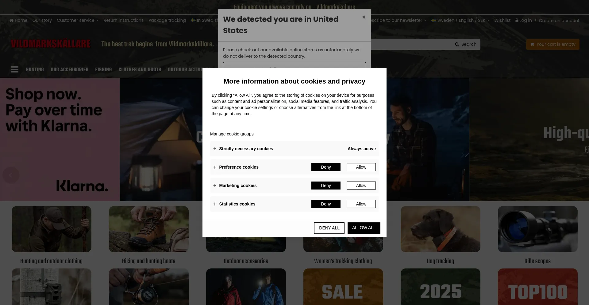This screenshot has width=589, height=305.
Task: Click the hamburger menu icon
Action: (x=14, y=69)
